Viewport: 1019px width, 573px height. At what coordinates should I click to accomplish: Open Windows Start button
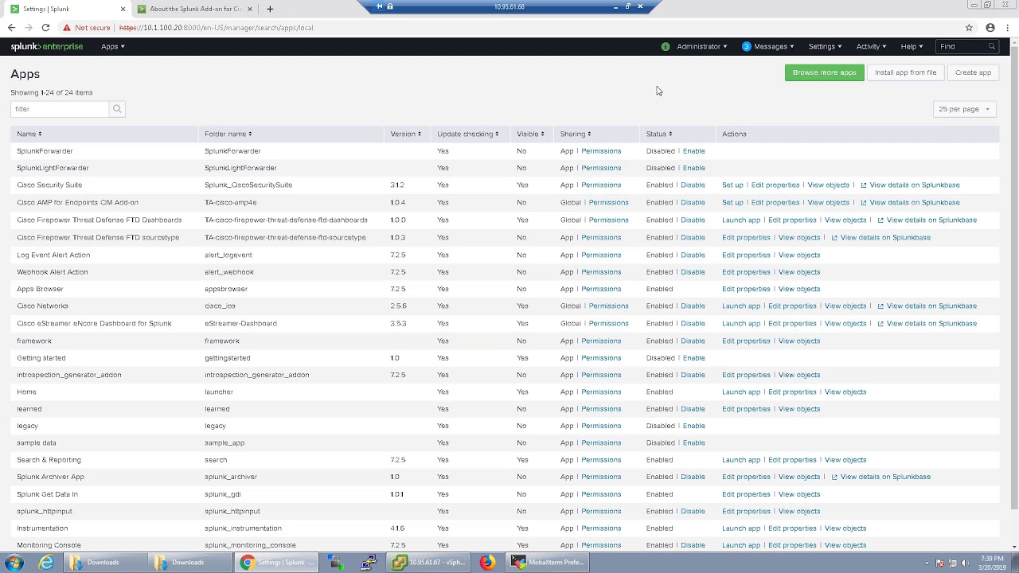pyautogui.click(x=14, y=563)
